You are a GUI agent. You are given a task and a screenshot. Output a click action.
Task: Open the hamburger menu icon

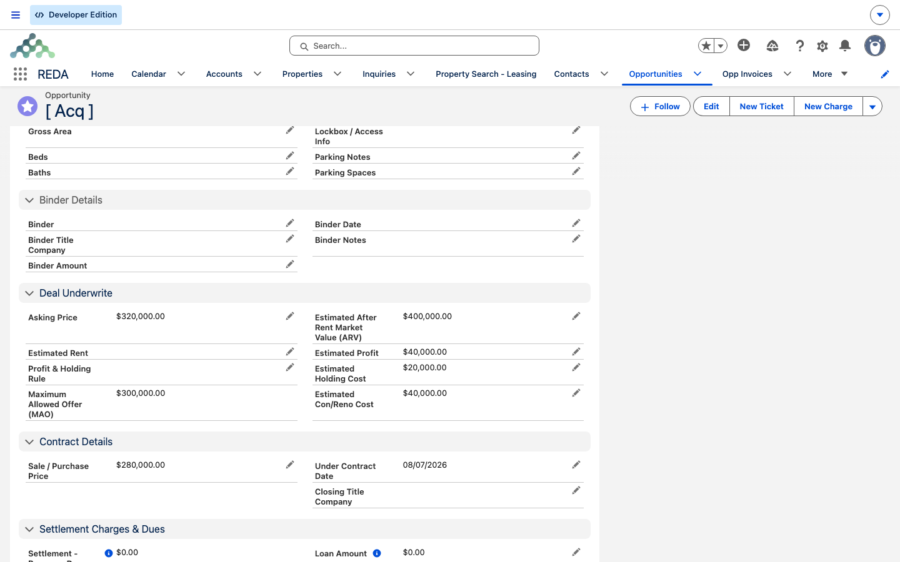pos(16,15)
